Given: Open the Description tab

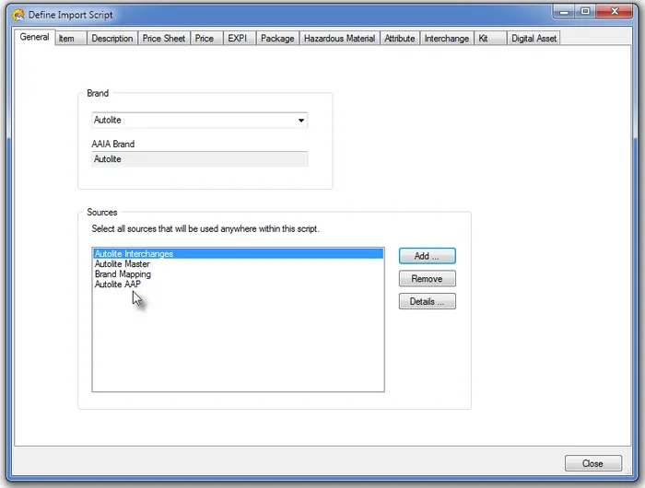Looking at the screenshot, I should 111,39.
